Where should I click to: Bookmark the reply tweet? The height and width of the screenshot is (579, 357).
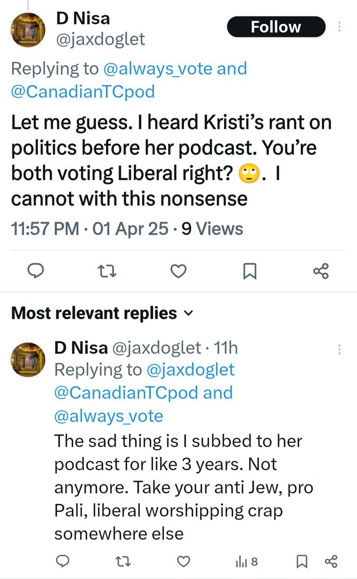[x=302, y=561]
